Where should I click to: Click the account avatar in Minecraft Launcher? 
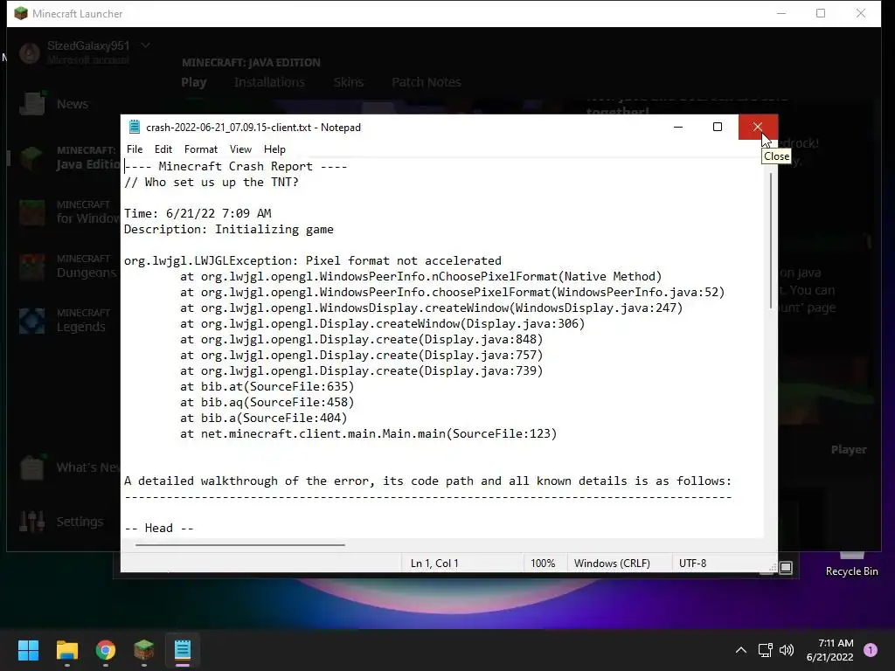(x=30, y=53)
